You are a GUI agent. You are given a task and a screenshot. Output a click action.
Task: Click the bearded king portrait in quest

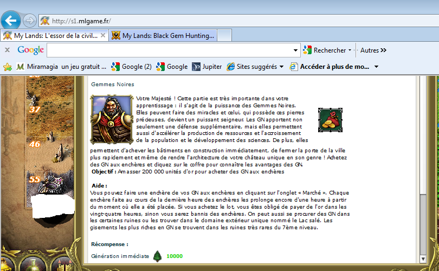pyautogui.click(x=112, y=119)
